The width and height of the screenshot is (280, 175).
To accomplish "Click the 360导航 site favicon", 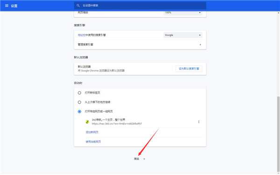I will pyautogui.click(x=87, y=122).
